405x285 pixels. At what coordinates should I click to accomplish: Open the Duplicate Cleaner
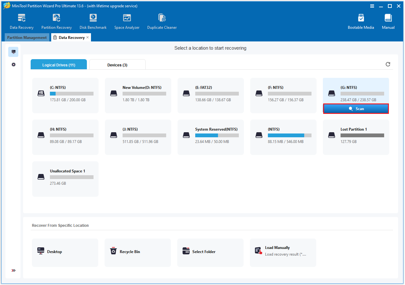(162, 21)
